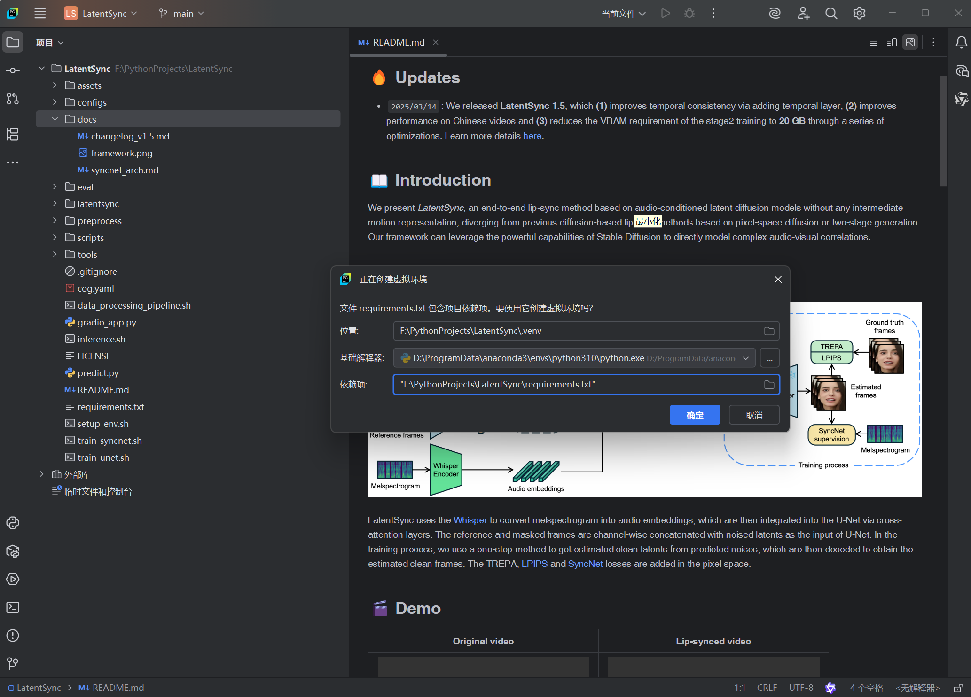The height and width of the screenshot is (697, 971).
Task: Open the Terminal tool window icon
Action: [x=13, y=607]
